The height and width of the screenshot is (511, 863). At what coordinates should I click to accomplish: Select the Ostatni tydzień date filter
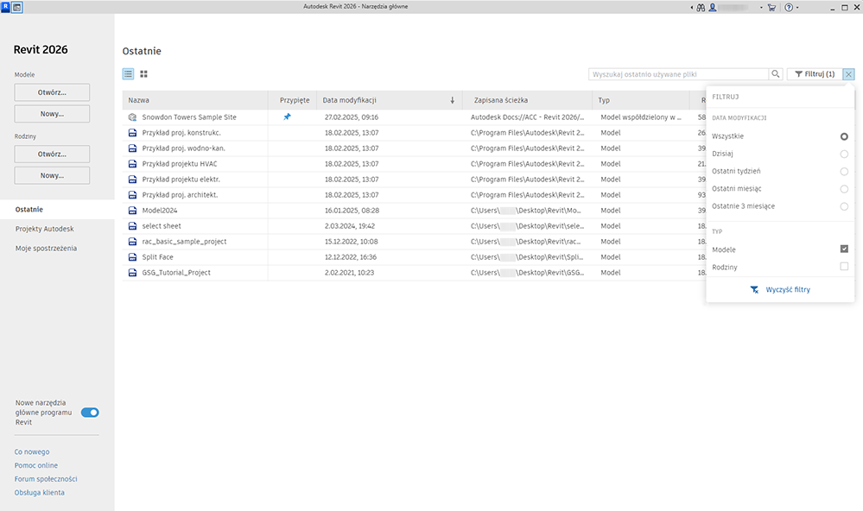click(x=844, y=172)
